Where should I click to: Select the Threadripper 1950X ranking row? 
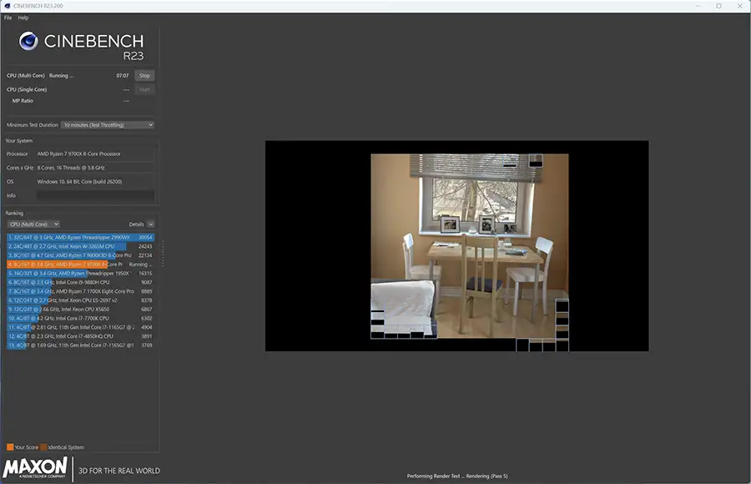(x=80, y=273)
